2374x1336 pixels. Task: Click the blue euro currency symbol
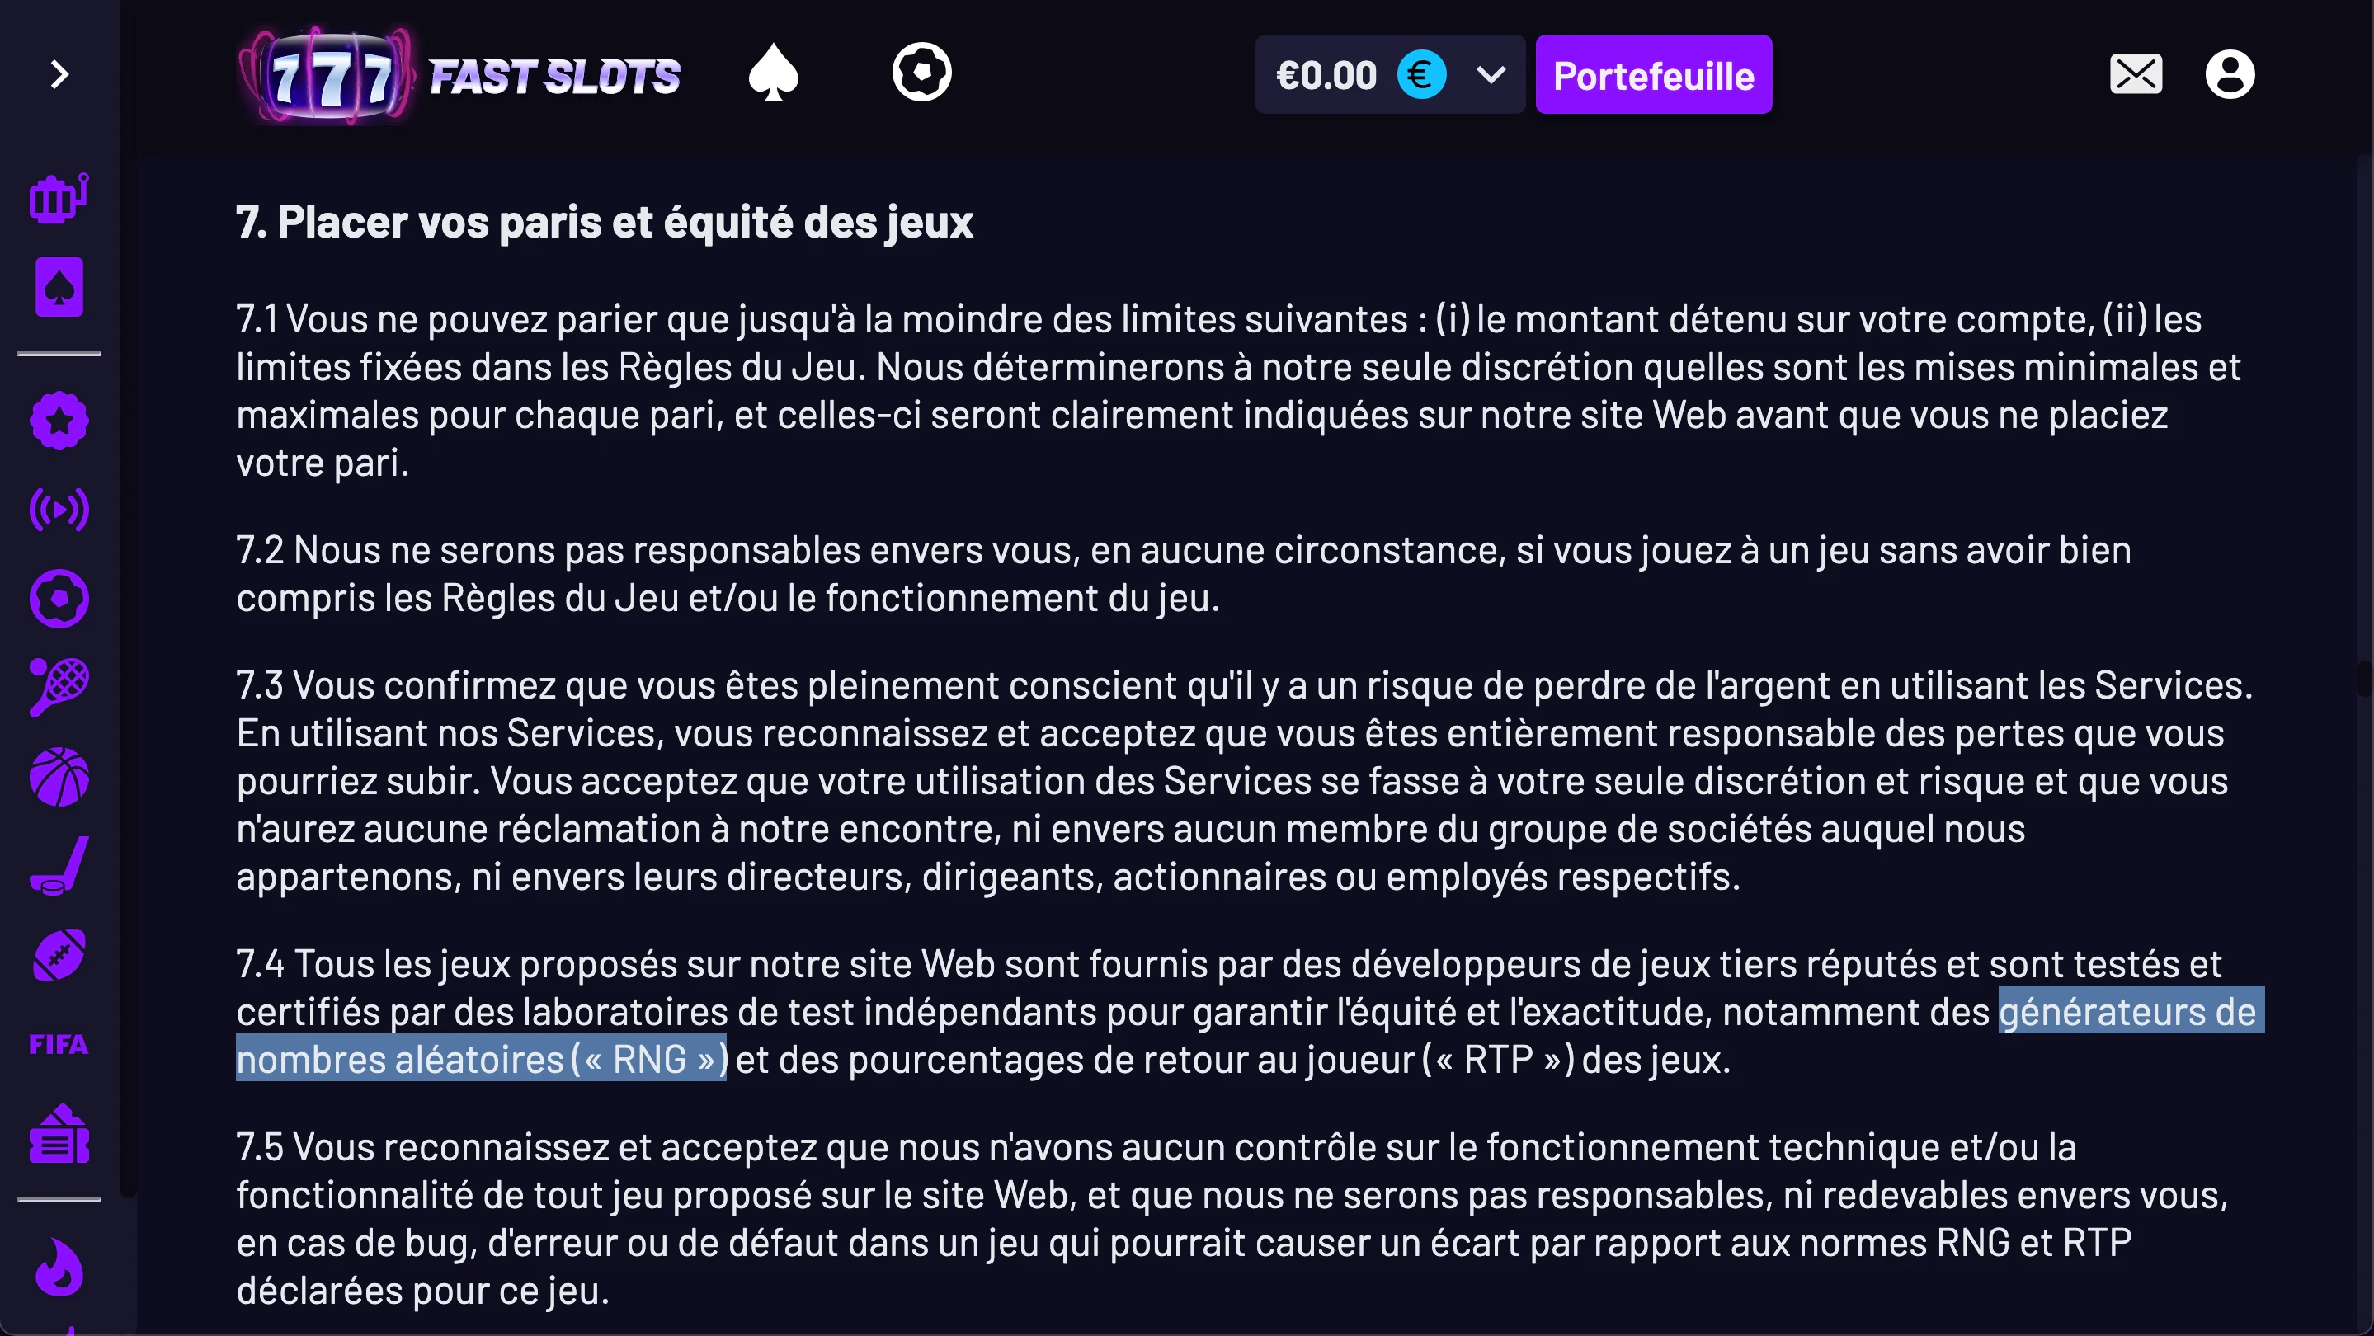[x=1421, y=74]
